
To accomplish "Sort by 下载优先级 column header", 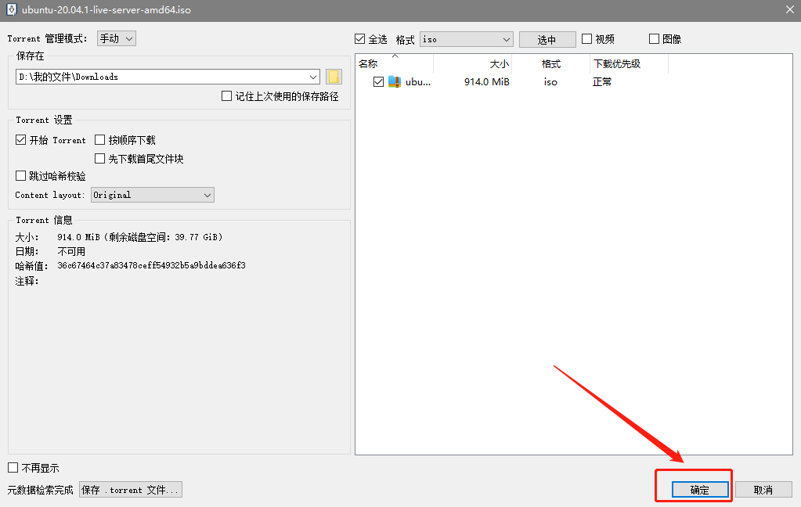I will [x=629, y=64].
